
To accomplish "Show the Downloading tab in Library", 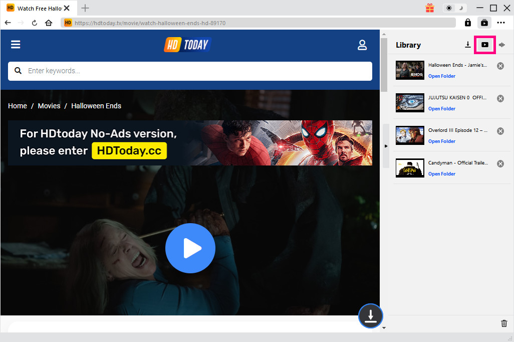I will [x=467, y=45].
